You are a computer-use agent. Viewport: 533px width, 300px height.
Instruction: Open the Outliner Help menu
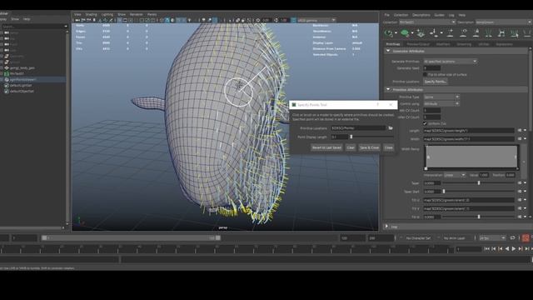(x=27, y=19)
